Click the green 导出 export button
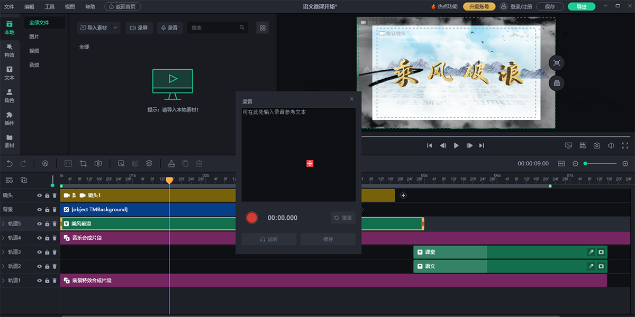 pos(581,7)
